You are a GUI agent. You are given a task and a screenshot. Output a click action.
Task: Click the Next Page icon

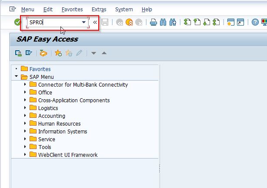point(207,22)
